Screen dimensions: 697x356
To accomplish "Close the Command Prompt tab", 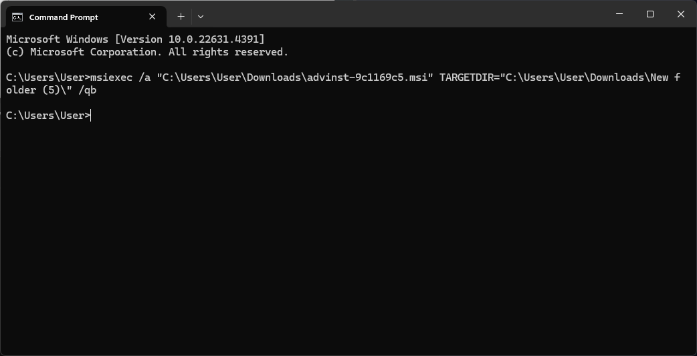I will tap(152, 17).
